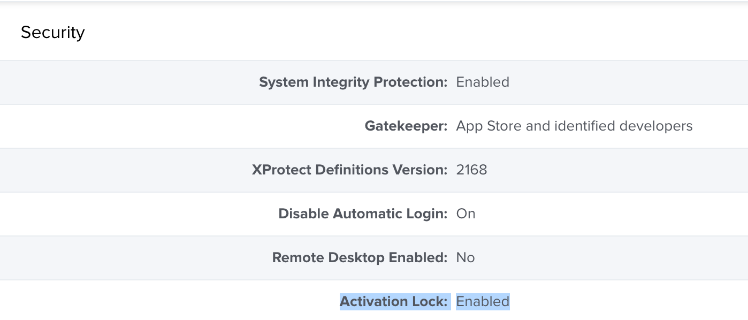Image resolution: width=748 pixels, height=320 pixels.
Task: Click the Disable Automatic Login On value
Action: (465, 214)
